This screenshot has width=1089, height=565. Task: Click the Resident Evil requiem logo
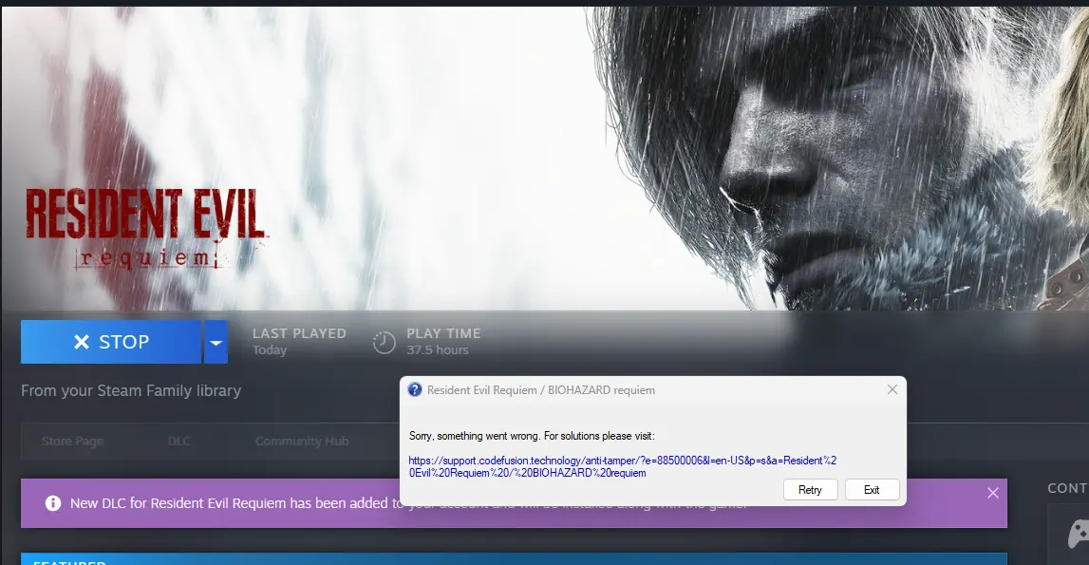146,229
